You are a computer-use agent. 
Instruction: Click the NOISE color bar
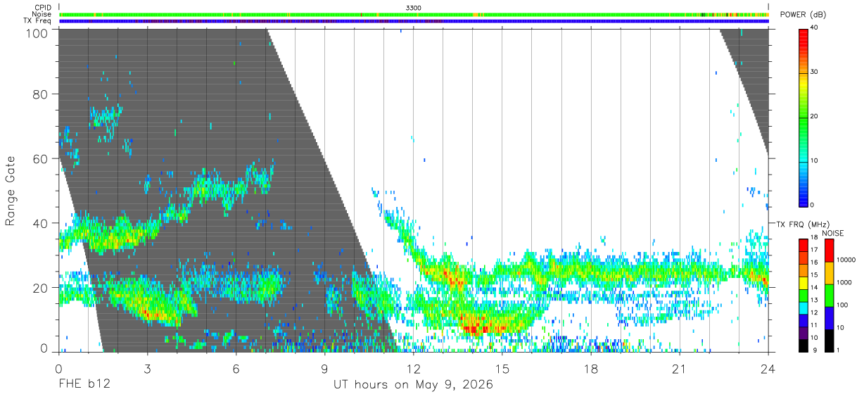click(829, 295)
